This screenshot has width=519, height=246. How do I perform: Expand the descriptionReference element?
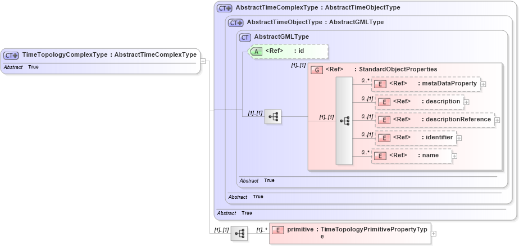click(497, 120)
